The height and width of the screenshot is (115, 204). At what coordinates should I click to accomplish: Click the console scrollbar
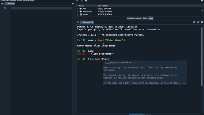click(x=202, y=57)
